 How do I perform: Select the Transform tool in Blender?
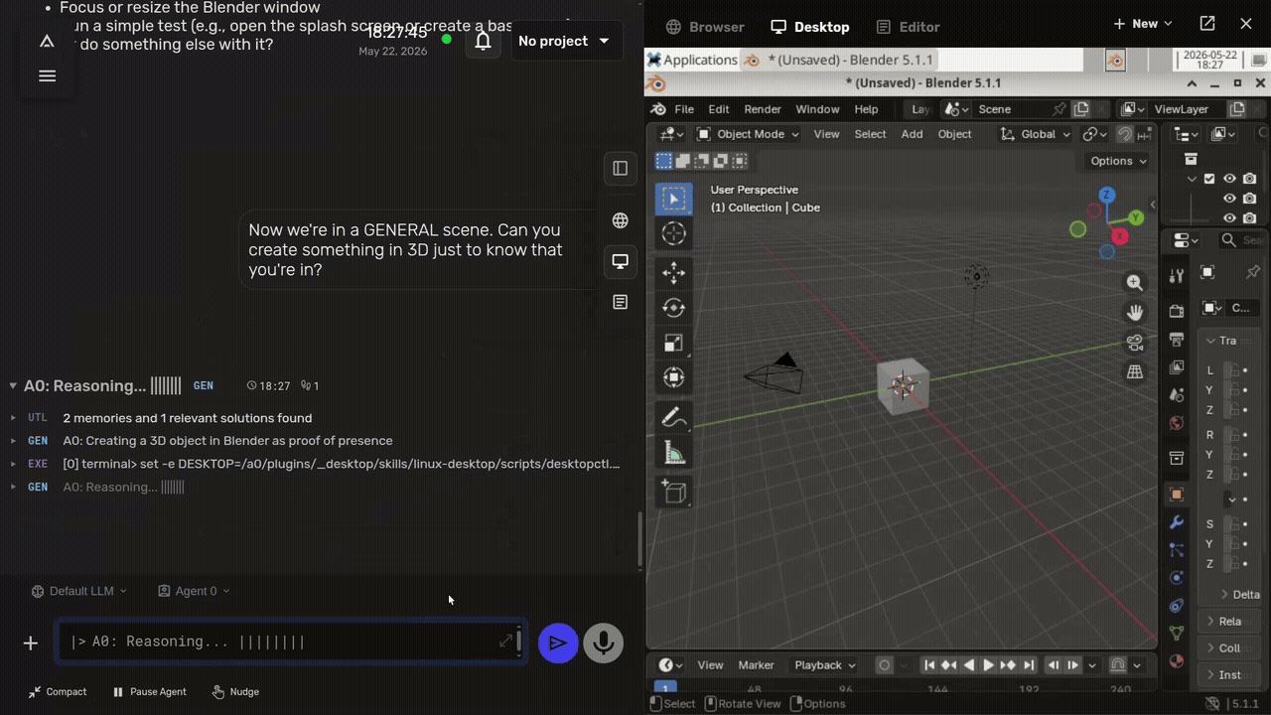674,377
